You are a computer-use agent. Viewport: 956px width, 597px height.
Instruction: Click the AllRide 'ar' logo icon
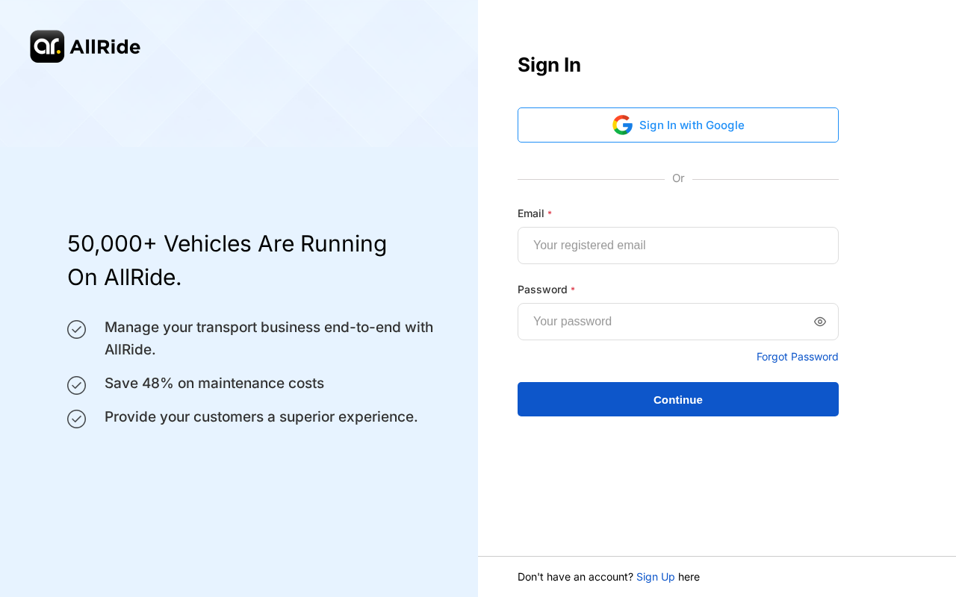click(x=47, y=46)
